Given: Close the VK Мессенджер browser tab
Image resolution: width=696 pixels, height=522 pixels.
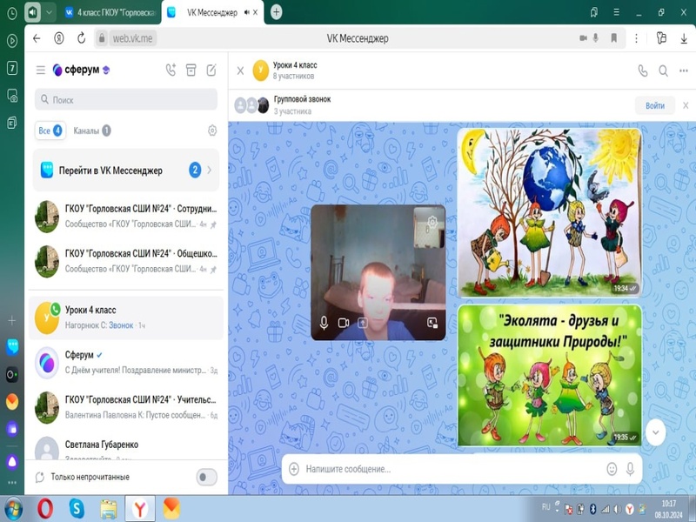Looking at the screenshot, I should (255, 12).
